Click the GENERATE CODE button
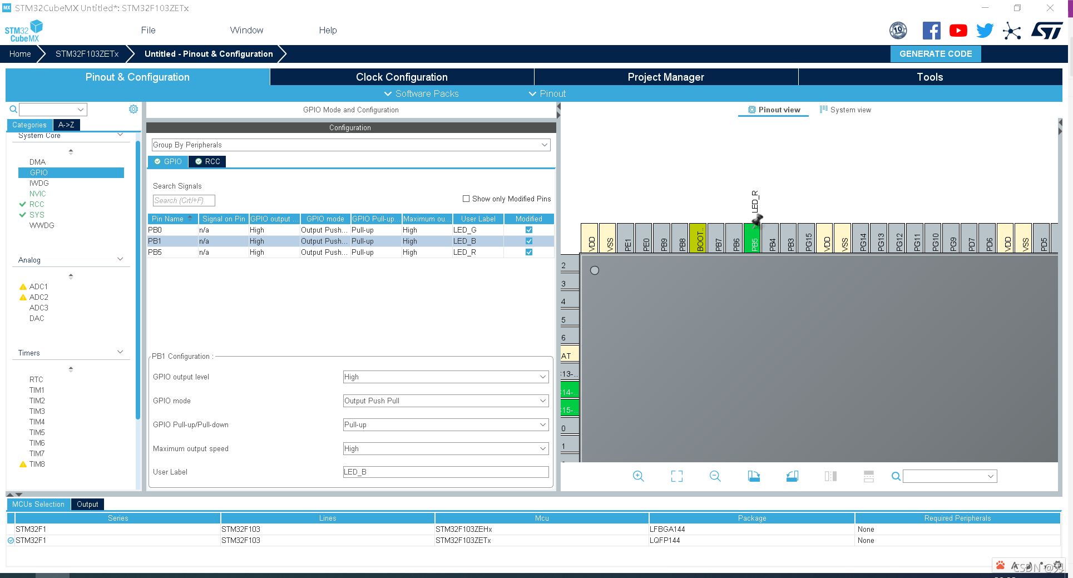The image size is (1073, 578). pos(936,54)
